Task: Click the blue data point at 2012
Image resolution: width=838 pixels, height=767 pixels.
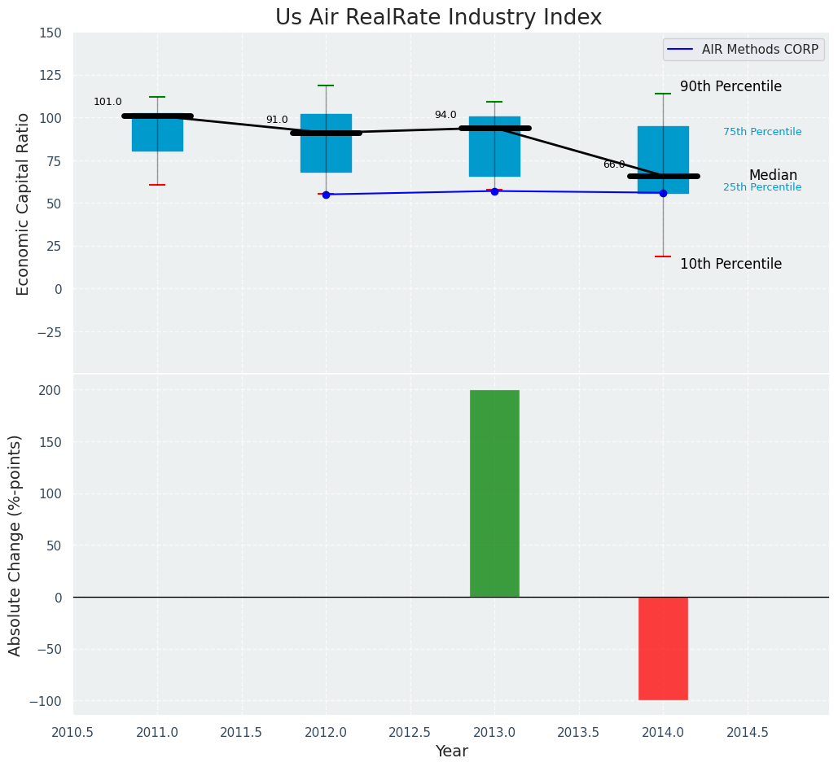Action: coord(326,195)
